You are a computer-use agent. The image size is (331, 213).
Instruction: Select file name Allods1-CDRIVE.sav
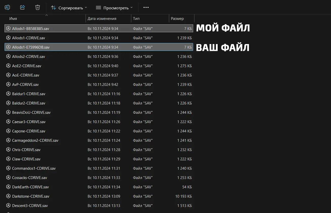29,38
